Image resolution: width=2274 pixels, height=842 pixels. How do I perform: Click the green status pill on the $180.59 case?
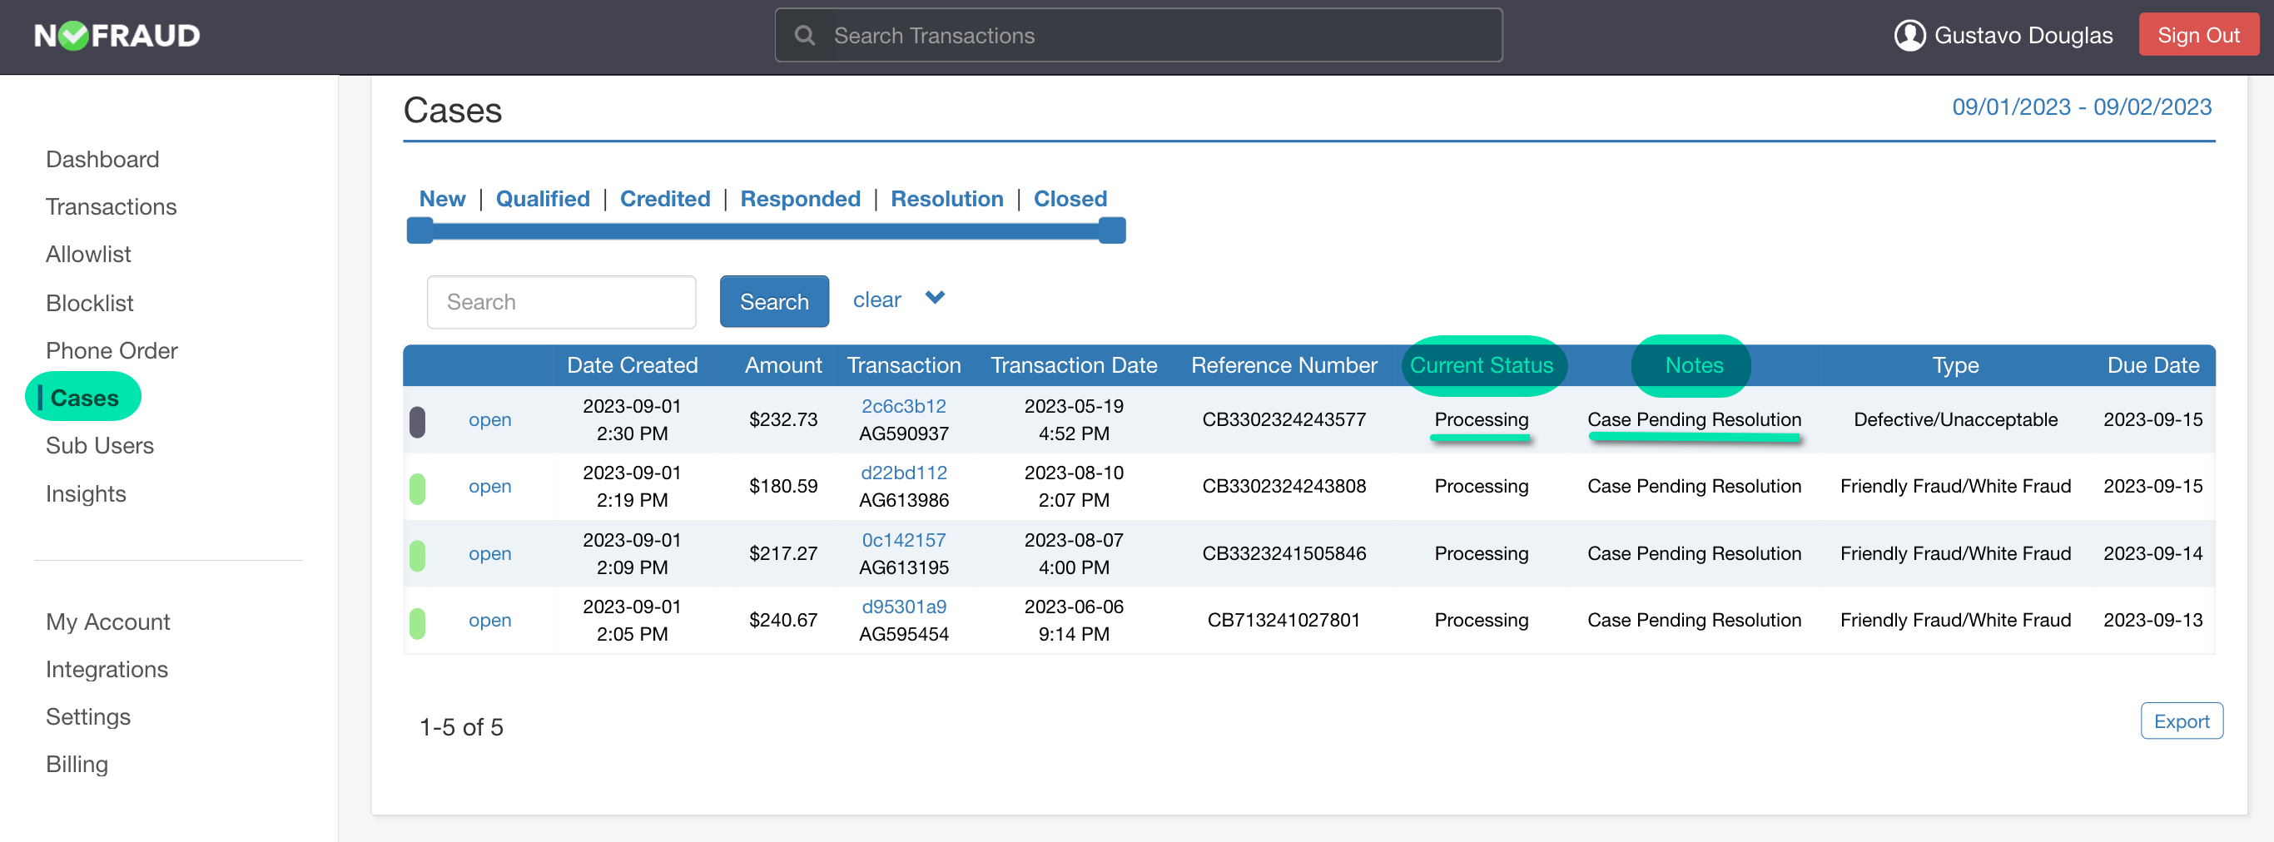(x=419, y=486)
